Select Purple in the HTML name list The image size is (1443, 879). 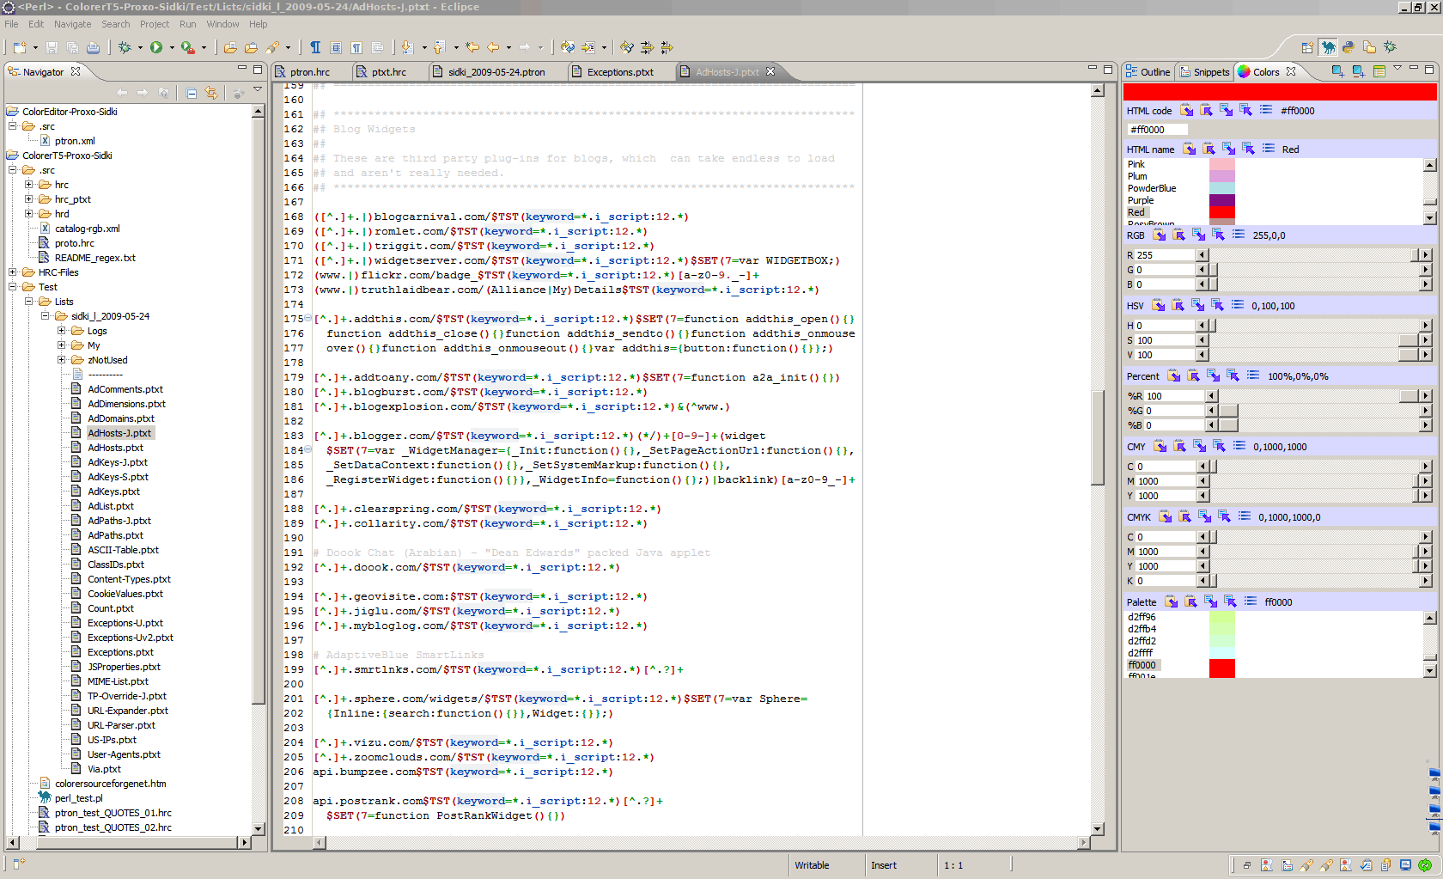[1141, 200]
